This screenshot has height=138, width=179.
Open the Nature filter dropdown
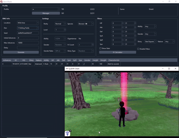pyautogui.click(x=169, y=41)
